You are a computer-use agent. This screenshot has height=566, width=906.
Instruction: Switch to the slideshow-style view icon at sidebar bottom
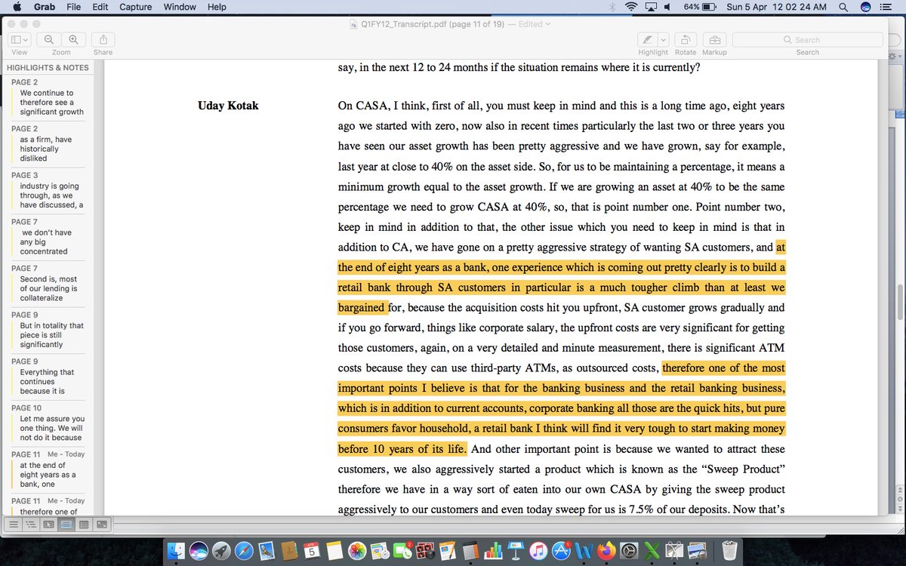pyautogui.click(x=48, y=524)
